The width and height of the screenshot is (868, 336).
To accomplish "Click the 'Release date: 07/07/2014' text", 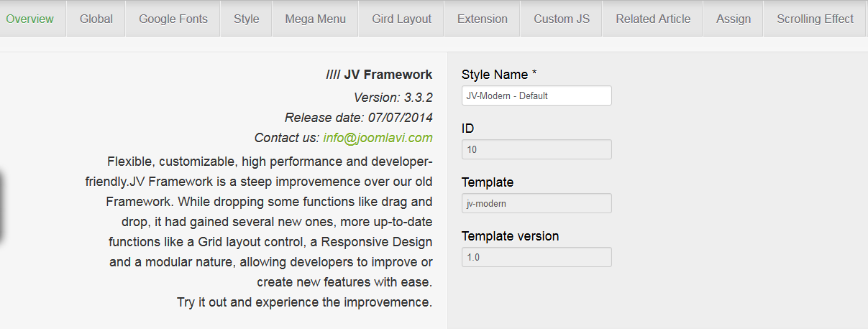I will (359, 118).
